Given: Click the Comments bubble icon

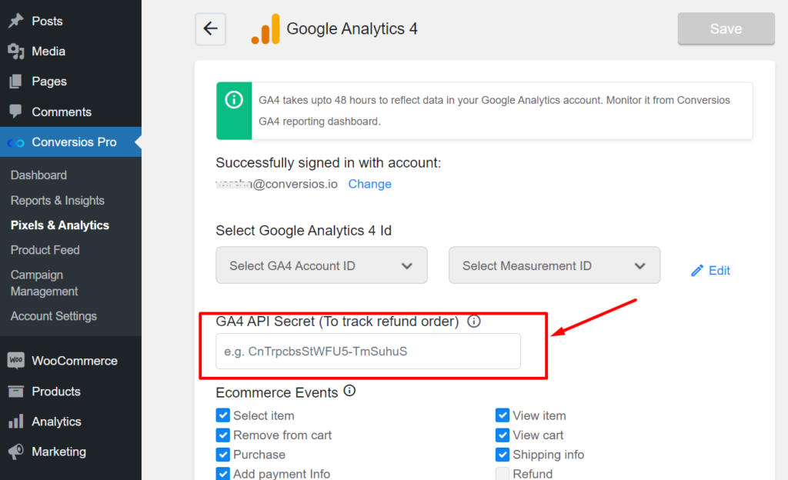Looking at the screenshot, I should [16, 112].
